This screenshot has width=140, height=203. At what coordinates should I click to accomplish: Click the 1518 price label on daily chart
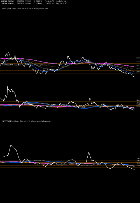[138, 62]
